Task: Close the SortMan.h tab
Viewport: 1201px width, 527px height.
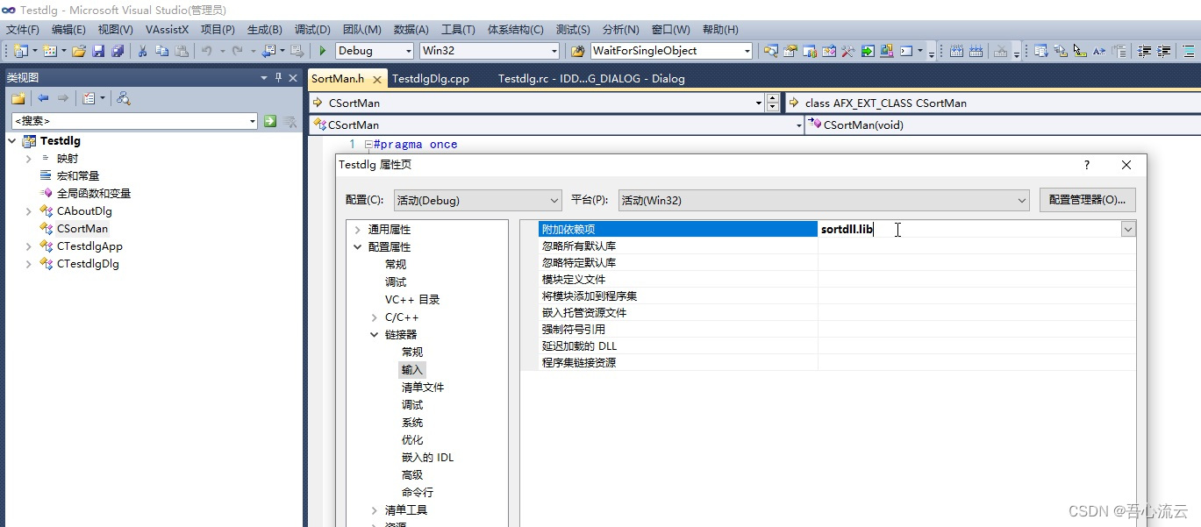Action: (x=377, y=79)
